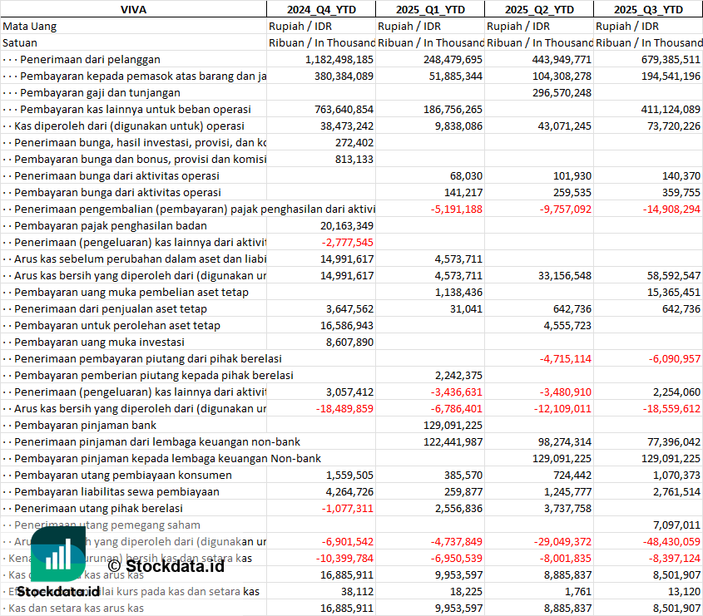The height and width of the screenshot is (616, 703).
Task: Select the Penerimaan dari pelanggan row label
Action: [x=90, y=60]
